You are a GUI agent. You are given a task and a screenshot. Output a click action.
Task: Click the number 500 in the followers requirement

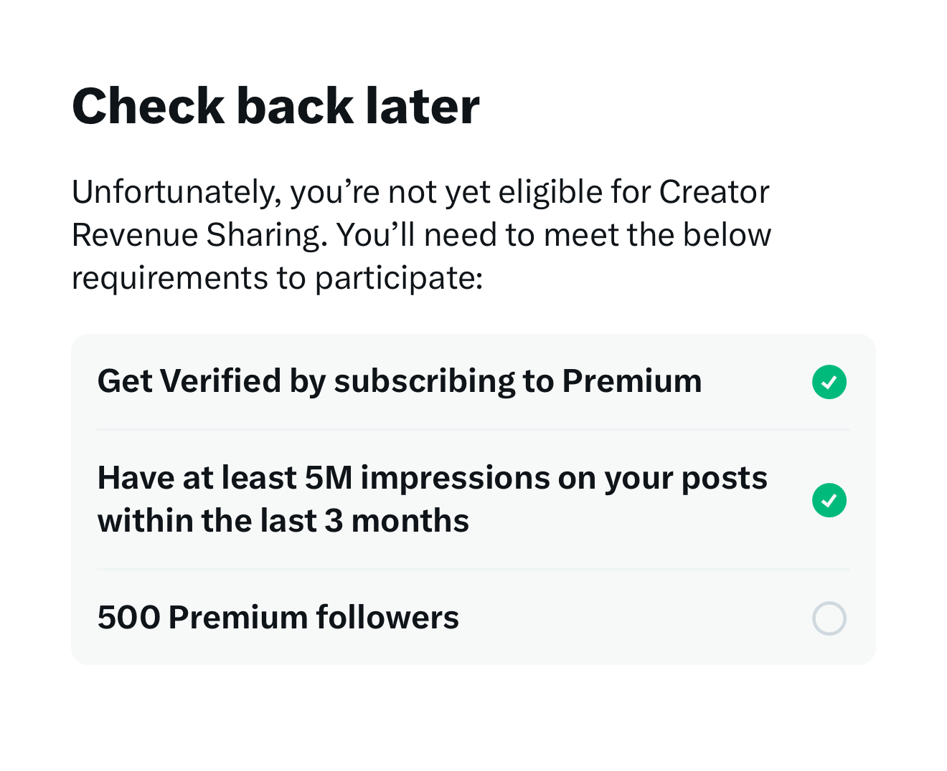[129, 618]
